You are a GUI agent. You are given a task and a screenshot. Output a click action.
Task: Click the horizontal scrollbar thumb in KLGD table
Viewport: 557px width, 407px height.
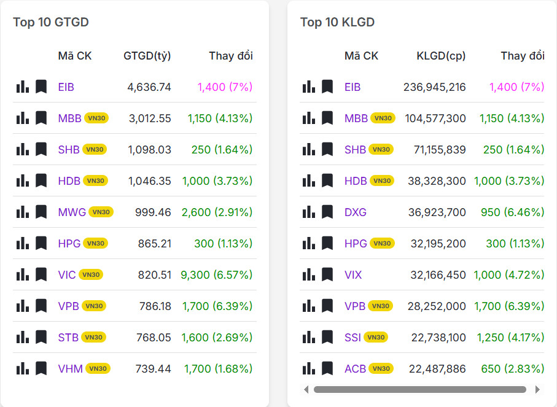tap(420, 389)
